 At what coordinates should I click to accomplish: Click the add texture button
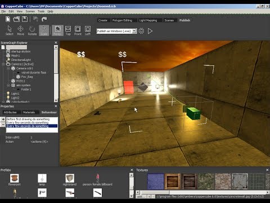tap(141, 197)
